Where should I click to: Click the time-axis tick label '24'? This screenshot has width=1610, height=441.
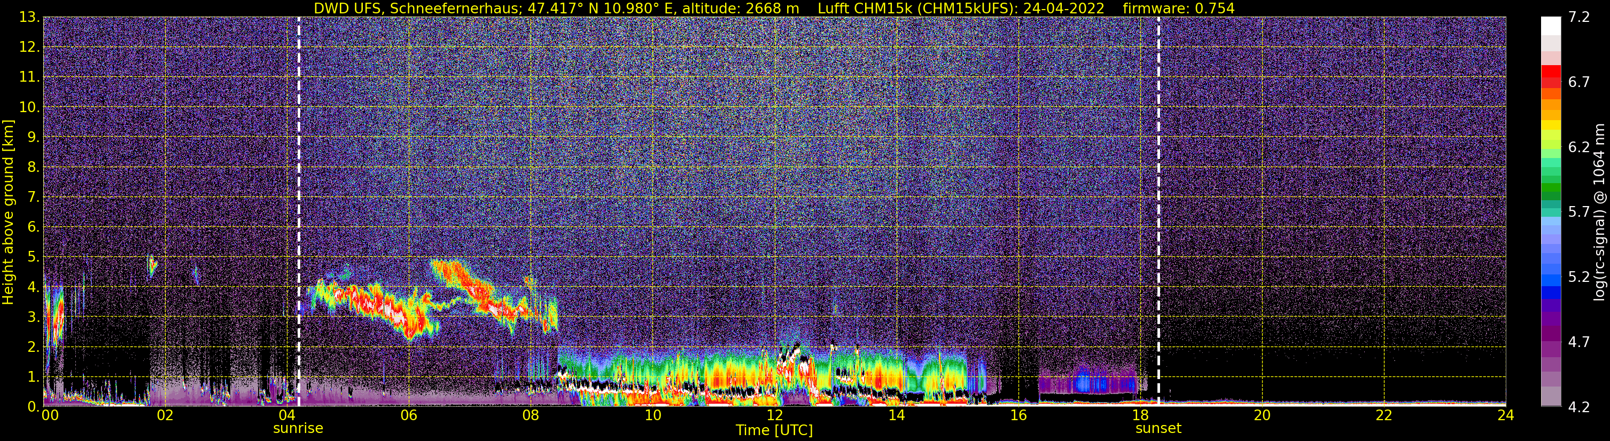(x=1506, y=415)
